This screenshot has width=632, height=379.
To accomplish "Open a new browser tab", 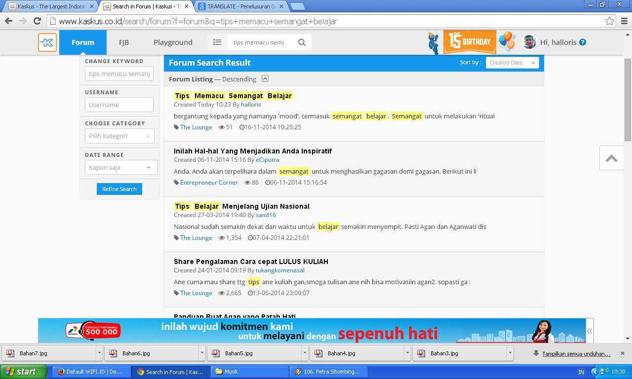I will point(297,6).
